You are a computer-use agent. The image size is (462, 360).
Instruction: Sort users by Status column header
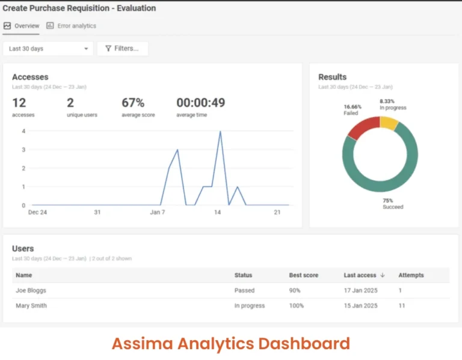point(243,275)
